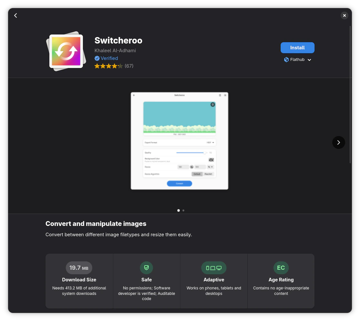Click the (67) review count
The width and height of the screenshot is (360, 321).
(129, 66)
